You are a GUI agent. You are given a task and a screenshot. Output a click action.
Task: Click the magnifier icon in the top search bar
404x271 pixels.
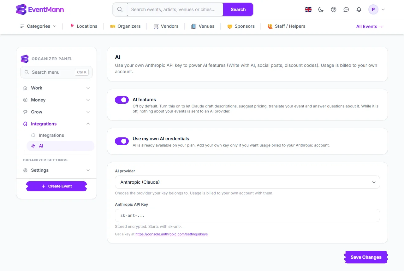coord(120,9)
